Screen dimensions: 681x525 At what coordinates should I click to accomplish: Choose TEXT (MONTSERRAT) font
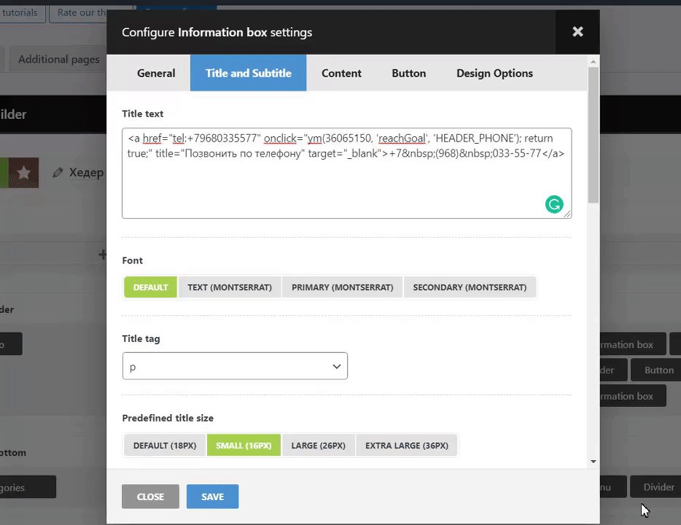(x=230, y=287)
